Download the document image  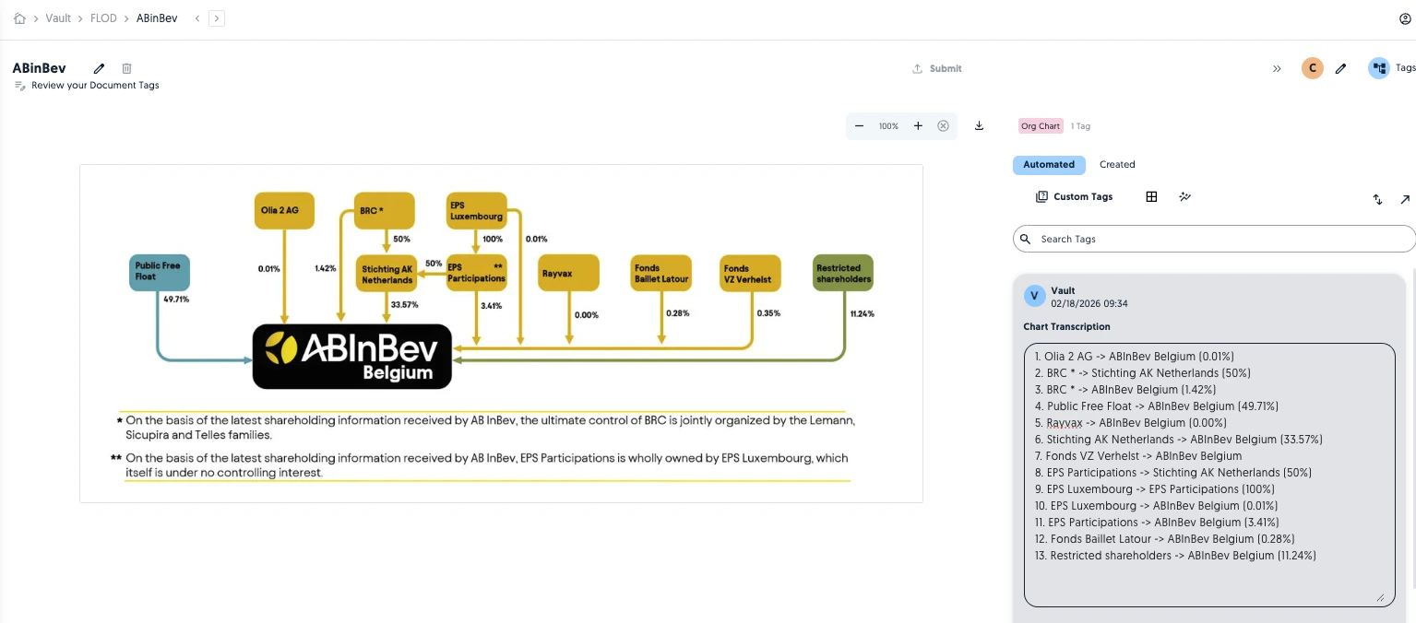coord(979,126)
